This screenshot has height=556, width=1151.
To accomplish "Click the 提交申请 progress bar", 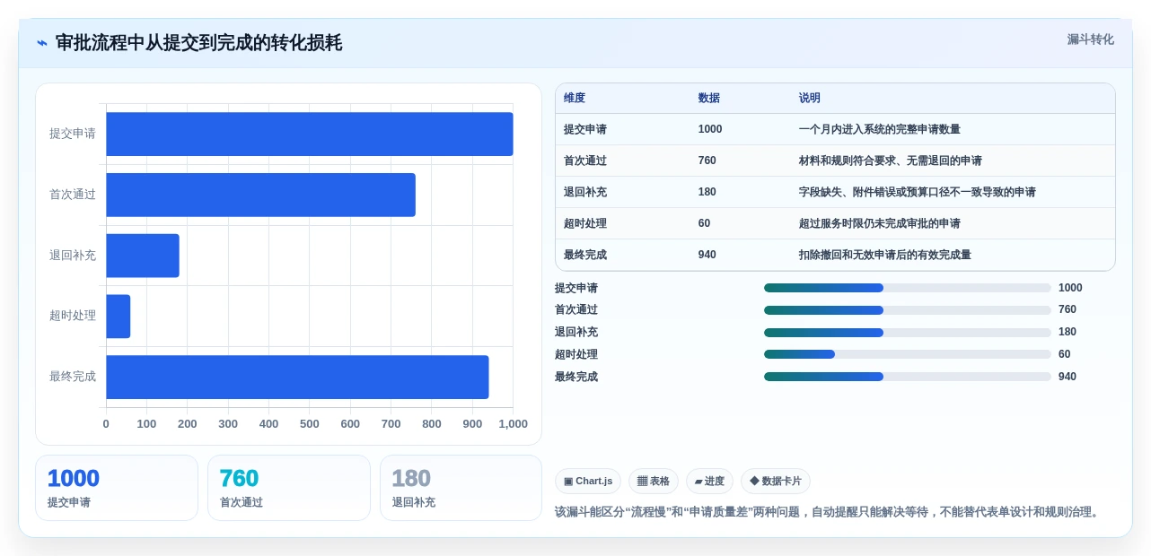I will [x=907, y=288].
